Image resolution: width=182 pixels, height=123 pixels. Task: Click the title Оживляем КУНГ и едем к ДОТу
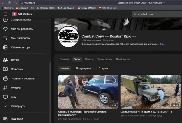click(147, 112)
